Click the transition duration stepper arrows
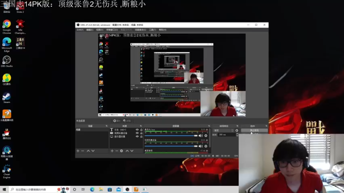344x193 pixels. coord(237,135)
